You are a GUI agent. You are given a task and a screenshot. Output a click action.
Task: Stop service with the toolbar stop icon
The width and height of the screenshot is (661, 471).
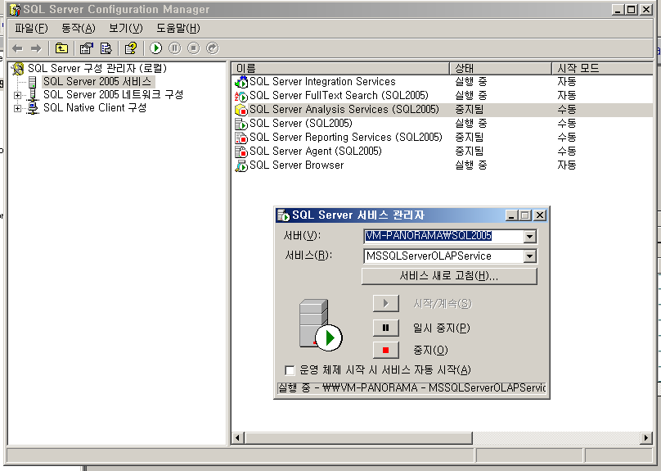coord(194,48)
